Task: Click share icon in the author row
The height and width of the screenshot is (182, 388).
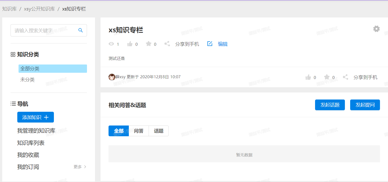Action: pos(345,77)
